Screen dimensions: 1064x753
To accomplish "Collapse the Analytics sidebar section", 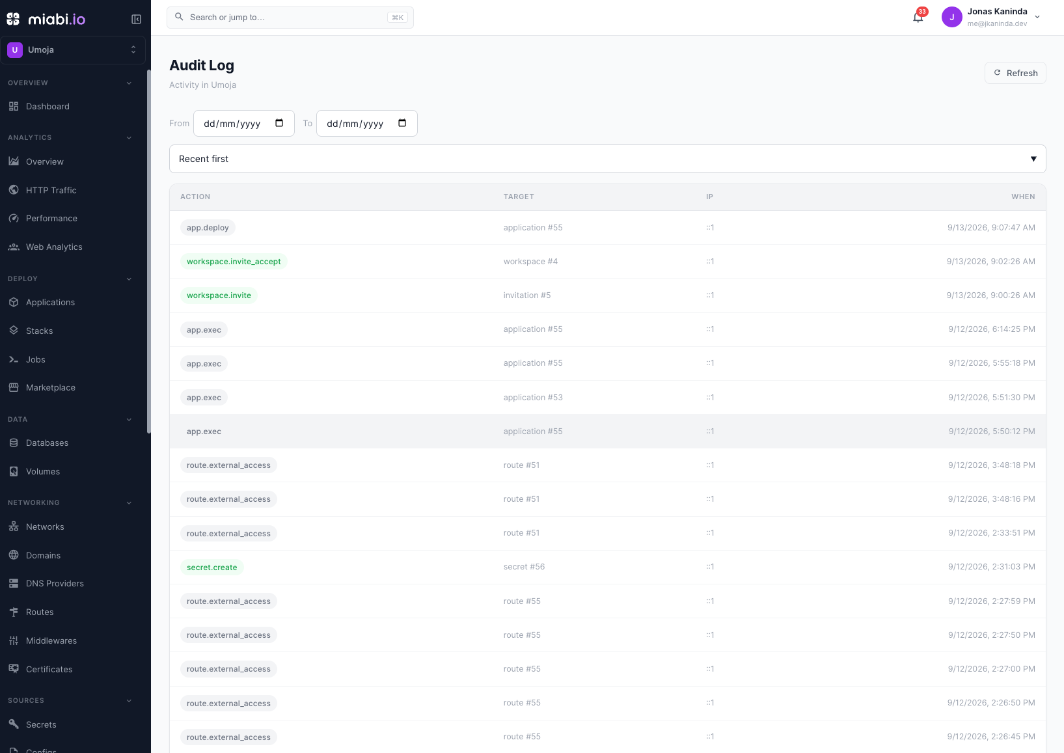I will click(x=129, y=138).
